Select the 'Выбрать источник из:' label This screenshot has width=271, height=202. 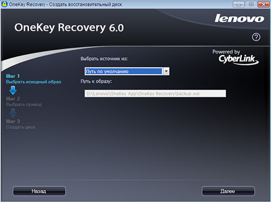point(104,59)
